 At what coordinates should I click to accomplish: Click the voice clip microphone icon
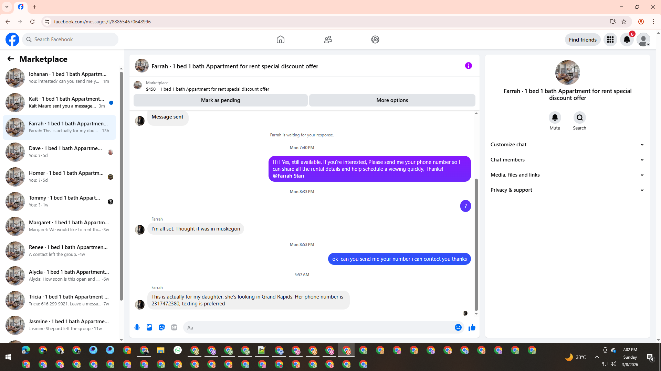click(137, 327)
